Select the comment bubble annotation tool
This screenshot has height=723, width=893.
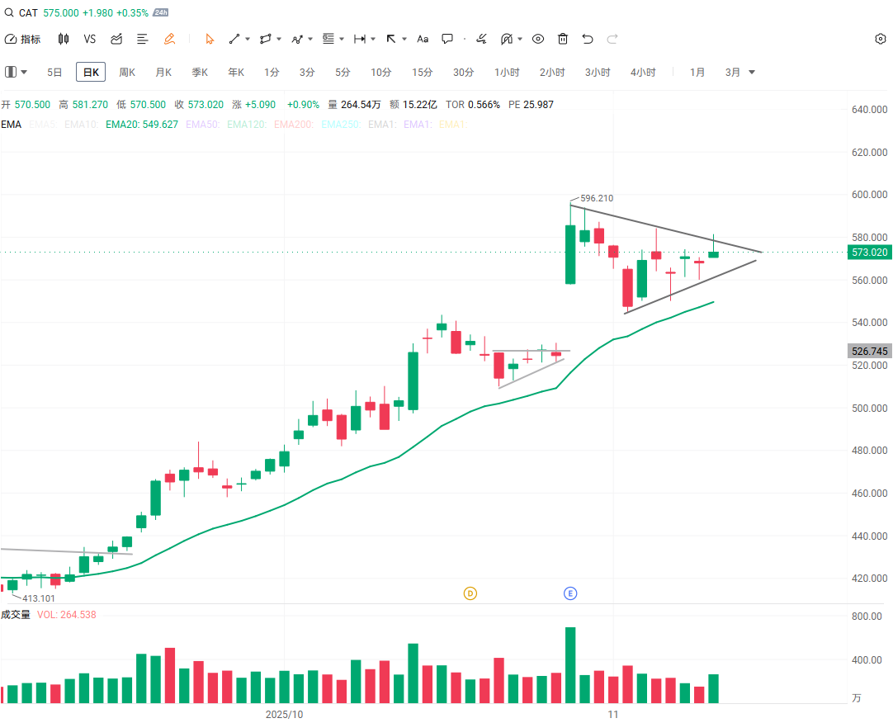447,39
